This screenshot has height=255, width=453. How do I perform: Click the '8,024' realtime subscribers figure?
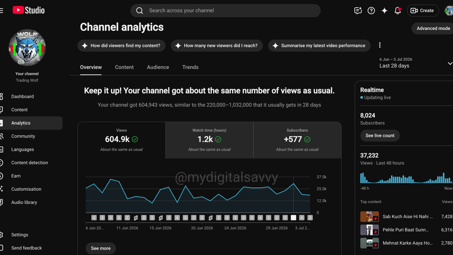367,116
